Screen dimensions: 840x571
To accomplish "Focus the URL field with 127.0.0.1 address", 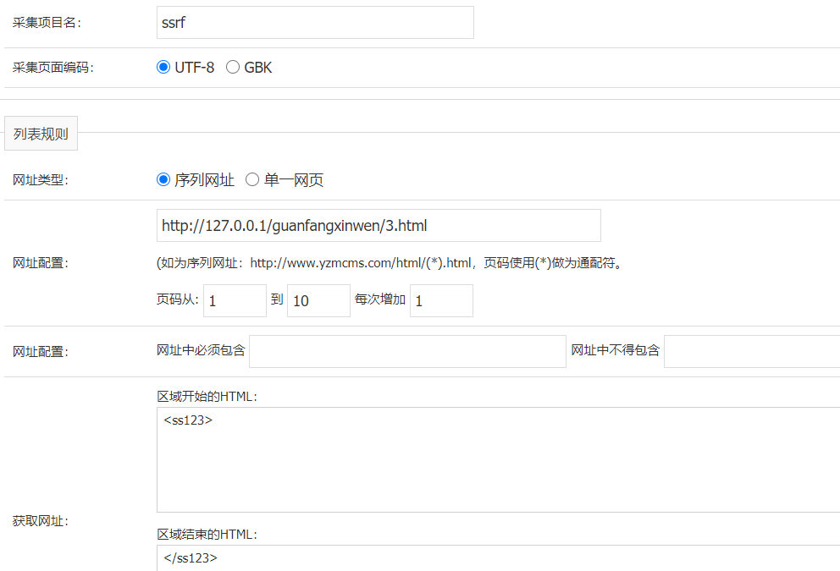I will coord(379,226).
